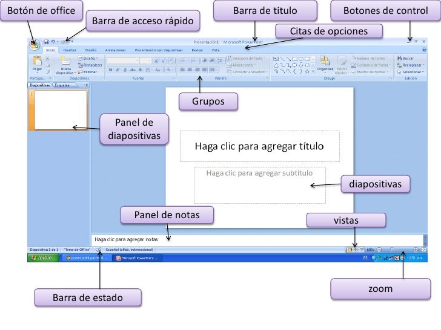The width and height of the screenshot is (441, 330).
Task: Toggle Justify text alignment
Action: pyautogui.click(x=205, y=70)
